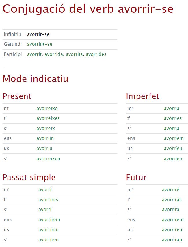The image size is (188, 247).
Task: Click the gerund link avorrint-se
Action: (40, 44)
